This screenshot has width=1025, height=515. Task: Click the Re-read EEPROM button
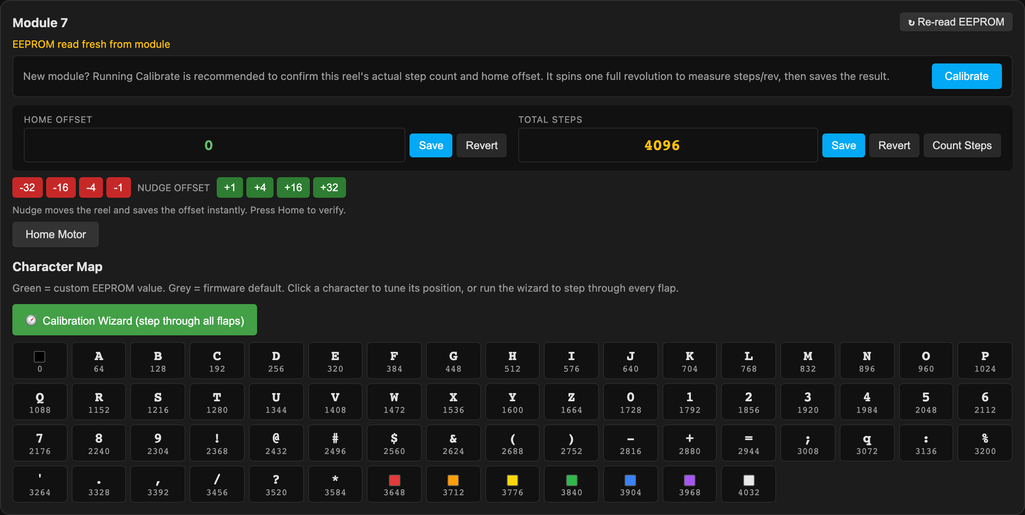tap(956, 22)
